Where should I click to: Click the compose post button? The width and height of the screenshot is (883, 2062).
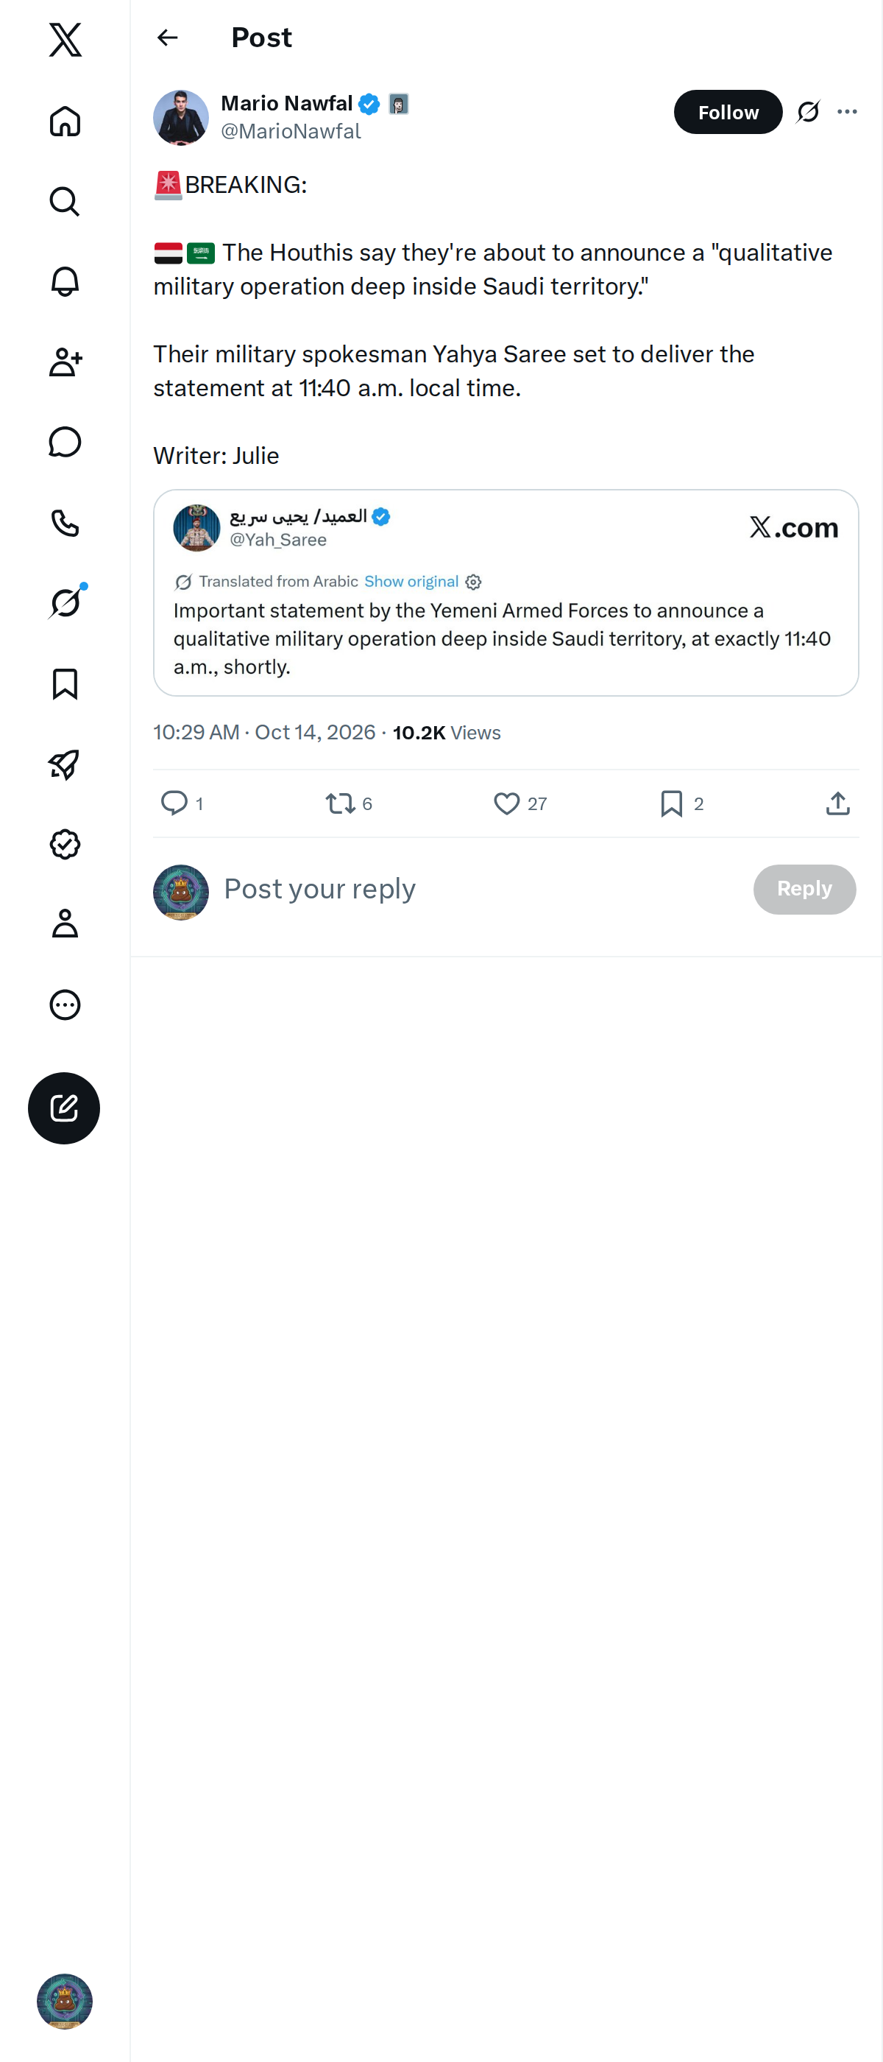[x=64, y=1108]
